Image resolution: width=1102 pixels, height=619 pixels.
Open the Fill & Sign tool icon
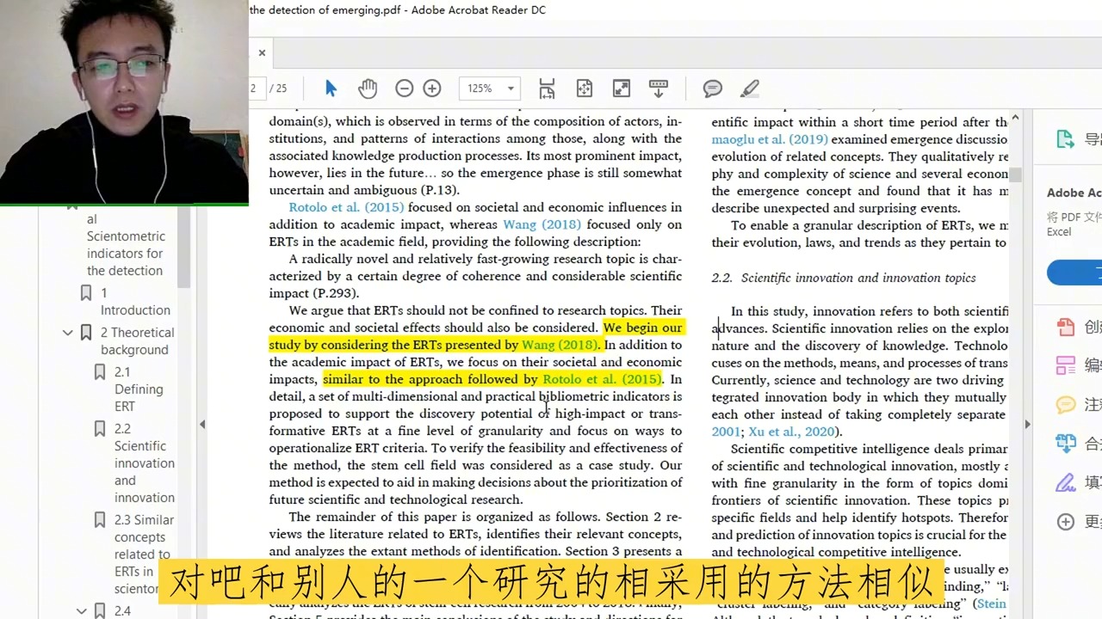click(x=1066, y=482)
